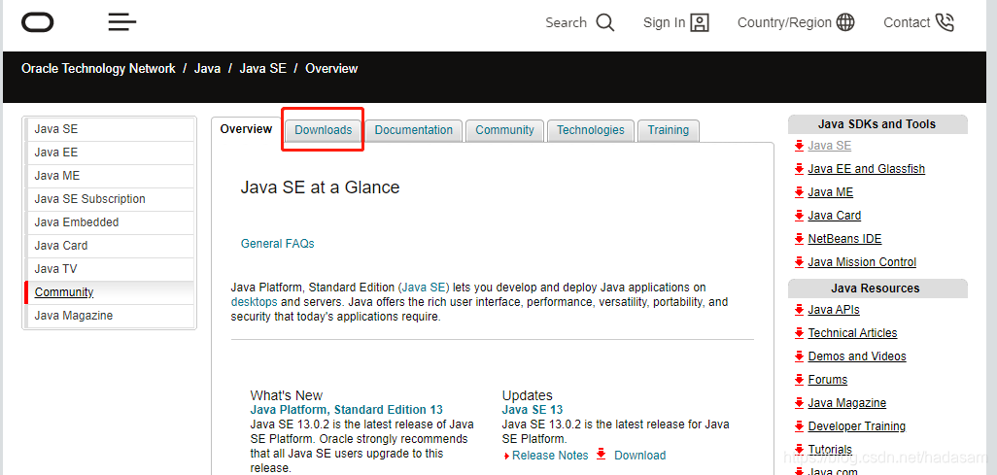997x475 pixels.
Task: Open Java ME link in right panel
Action: pos(831,192)
